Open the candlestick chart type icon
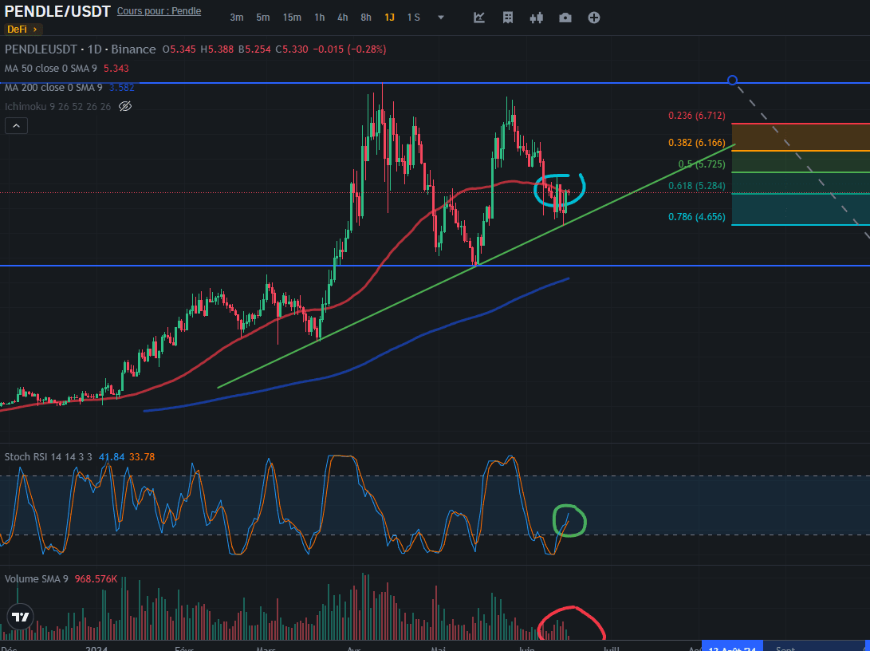This screenshot has width=870, height=651. click(x=536, y=18)
